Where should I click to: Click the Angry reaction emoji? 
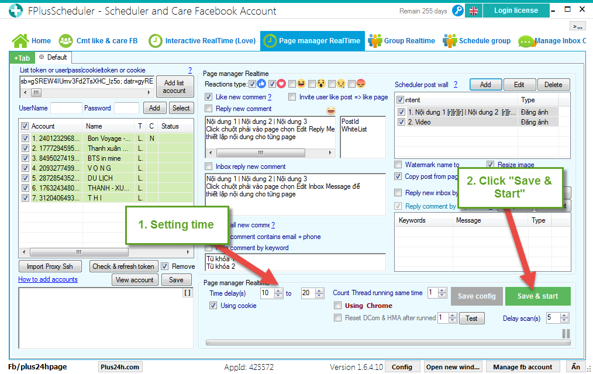pos(361,84)
